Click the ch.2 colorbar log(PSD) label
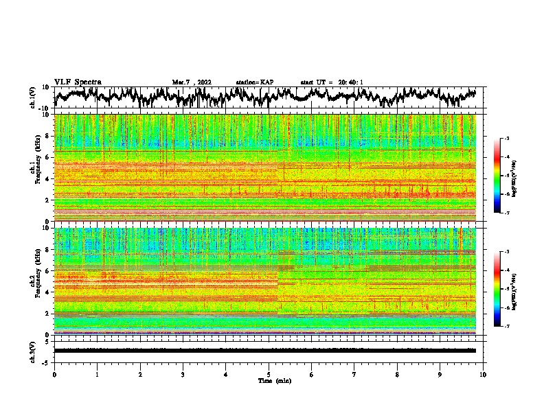The width and height of the screenshot is (544, 420). [x=514, y=292]
